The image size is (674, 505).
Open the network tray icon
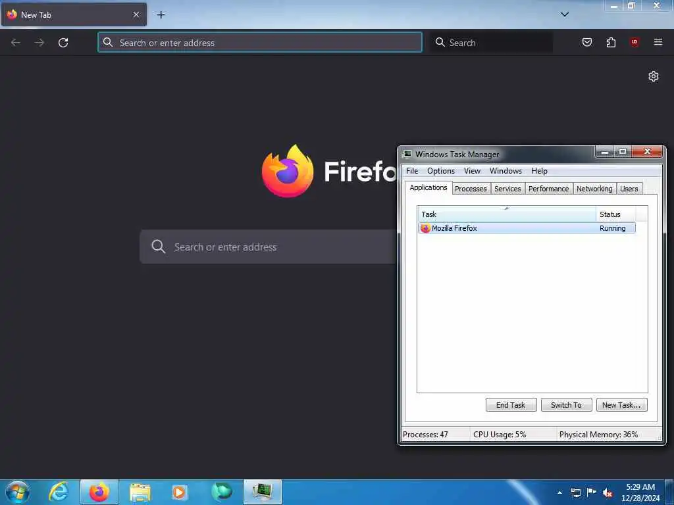[575, 493]
